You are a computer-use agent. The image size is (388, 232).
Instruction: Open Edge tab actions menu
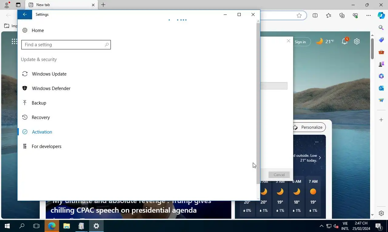(x=18, y=5)
